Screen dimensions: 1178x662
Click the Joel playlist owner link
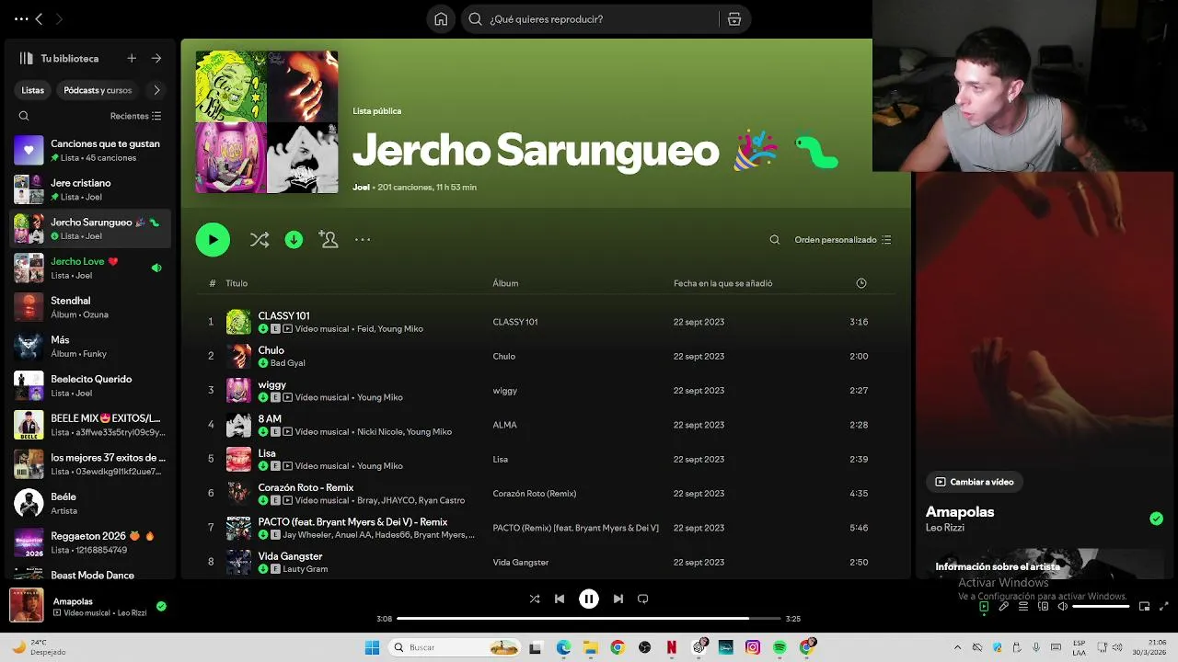(x=361, y=188)
